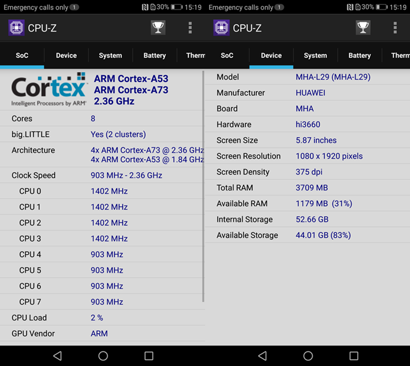Tap Home navigation button on left screen
Screen dimensions: 410x366
coord(103,356)
